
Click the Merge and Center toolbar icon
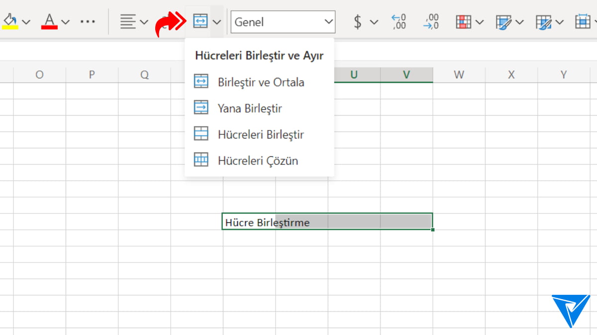[200, 22]
